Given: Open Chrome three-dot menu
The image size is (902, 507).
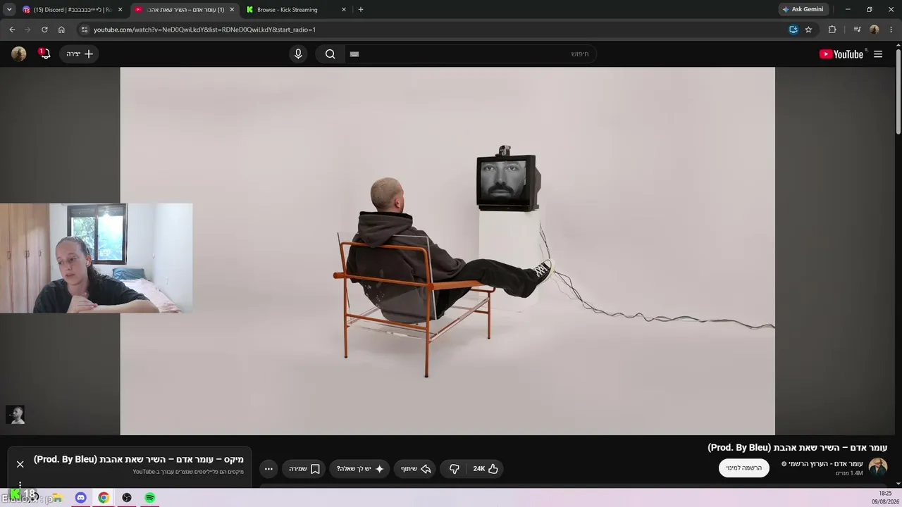Looking at the screenshot, I should tap(891, 30).
